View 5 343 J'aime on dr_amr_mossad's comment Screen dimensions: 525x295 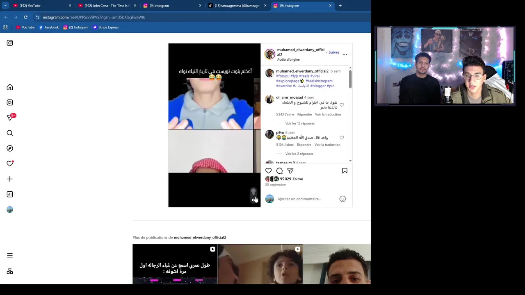point(285,115)
